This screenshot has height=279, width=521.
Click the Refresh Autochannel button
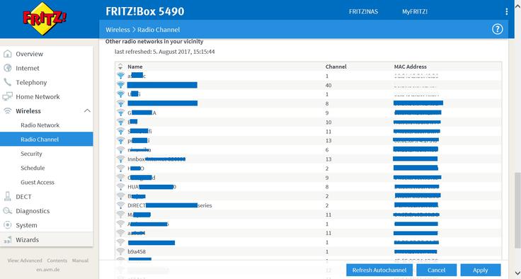click(x=379, y=270)
